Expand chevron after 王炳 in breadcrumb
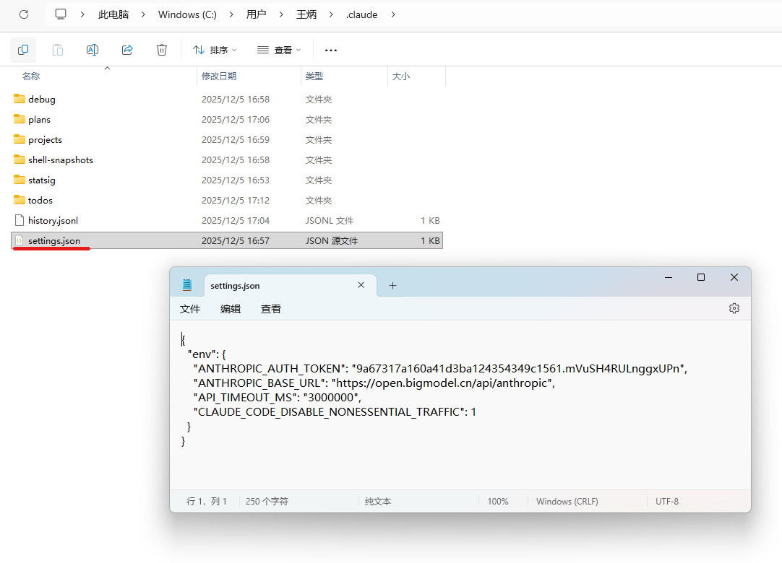Viewport: 782px width, 563px height. coord(331,14)
